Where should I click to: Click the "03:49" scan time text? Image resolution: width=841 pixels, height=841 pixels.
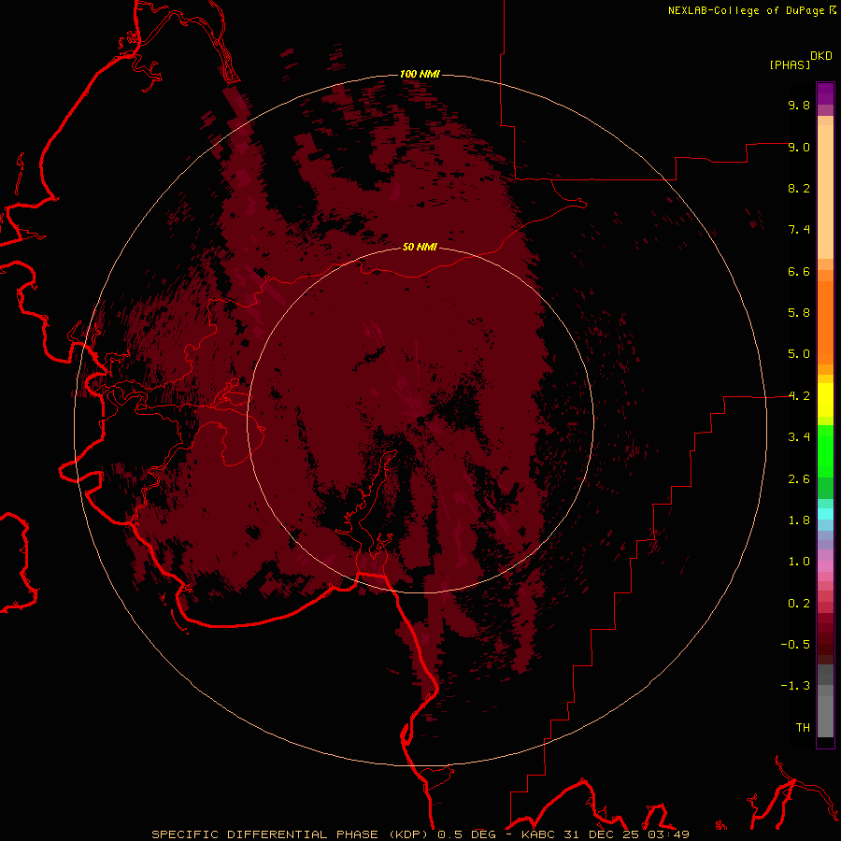[668, 834]
